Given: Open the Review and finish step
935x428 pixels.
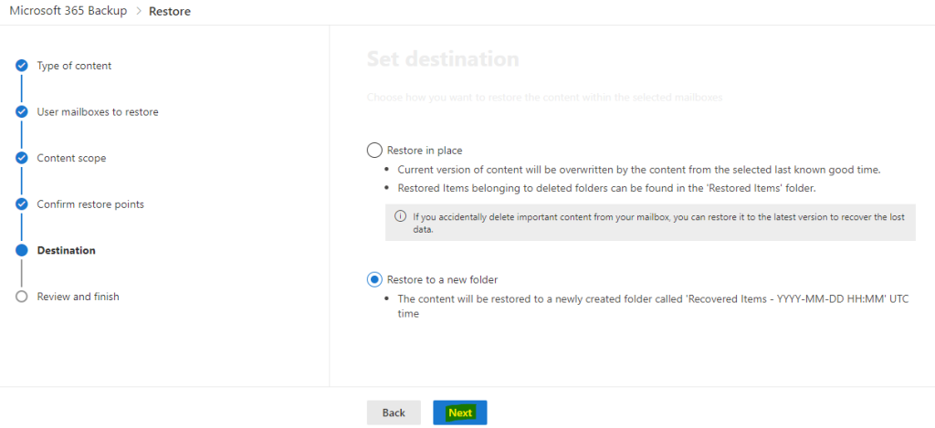Looking at the screenshot, I should [x=79, y=297].
